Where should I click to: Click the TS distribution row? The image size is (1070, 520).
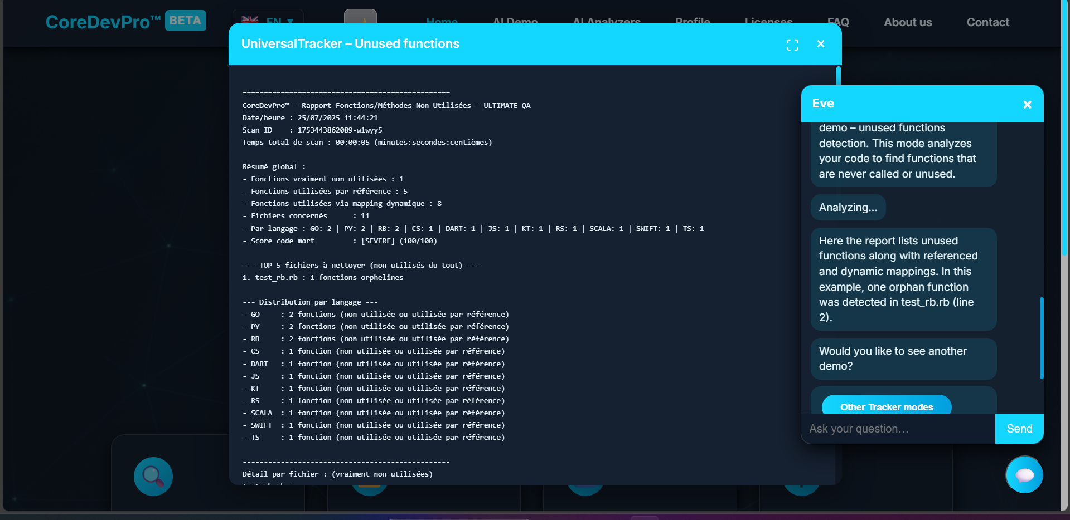374,438
